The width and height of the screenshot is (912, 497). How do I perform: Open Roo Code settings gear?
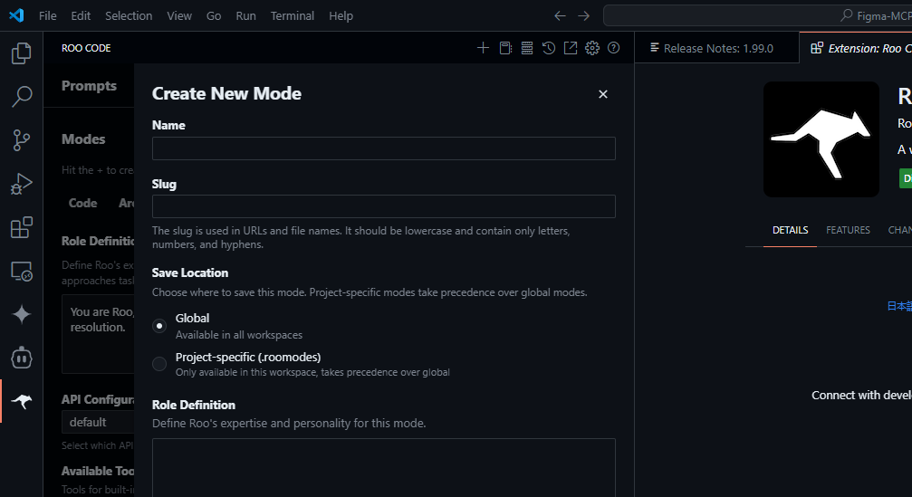592,48
